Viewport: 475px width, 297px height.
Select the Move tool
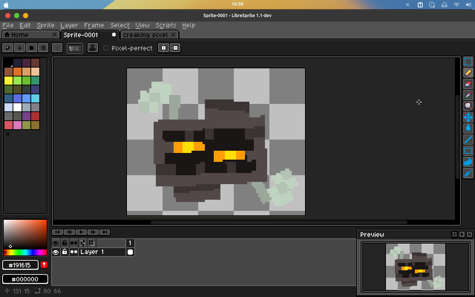468,117
